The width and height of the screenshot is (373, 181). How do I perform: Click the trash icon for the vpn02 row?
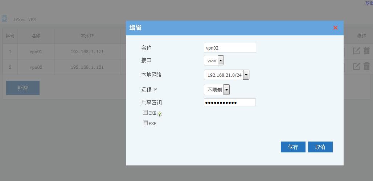366,67
